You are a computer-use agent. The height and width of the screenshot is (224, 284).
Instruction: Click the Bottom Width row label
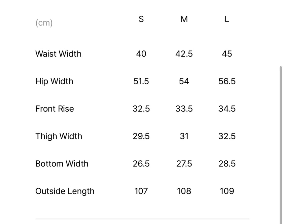point(62,164)
